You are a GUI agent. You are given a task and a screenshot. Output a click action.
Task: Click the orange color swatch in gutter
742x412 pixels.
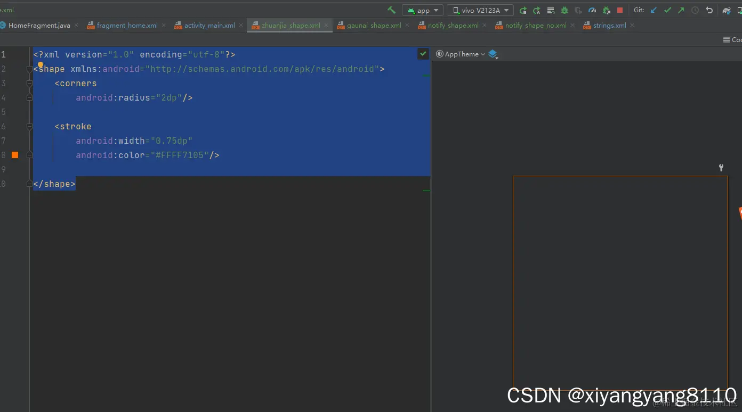click(15, 155)
